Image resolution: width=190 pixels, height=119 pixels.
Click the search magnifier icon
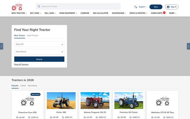click(x=39, y=6)
